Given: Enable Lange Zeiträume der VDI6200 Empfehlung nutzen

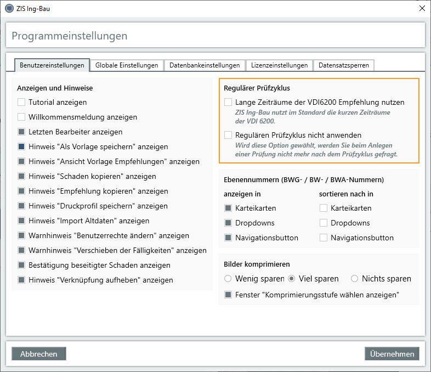Looking at the screenshot, I should (x=228, y=102).
